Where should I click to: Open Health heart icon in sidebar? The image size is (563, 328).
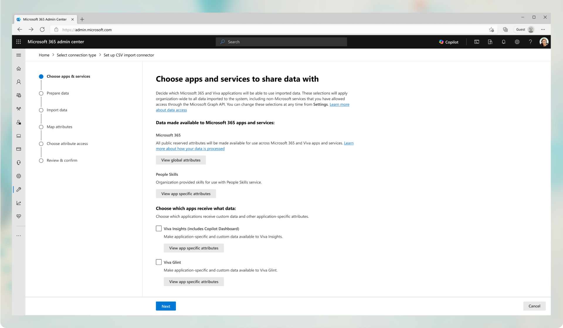click(18, 216)
